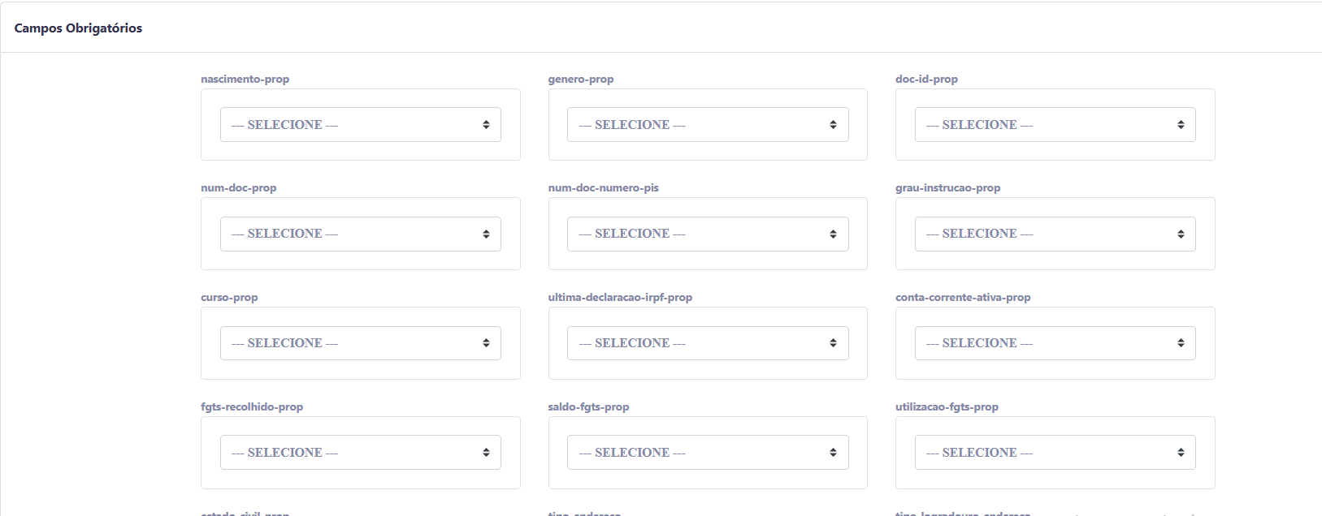Image resolution: width=1322 pixels, height=516 pixels.
Task: Expand the num-doc-numero-pis dropdown
Action: [x=707, y=234]
